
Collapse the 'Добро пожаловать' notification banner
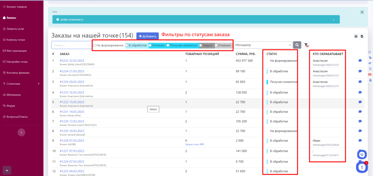[x=333, y=20]
